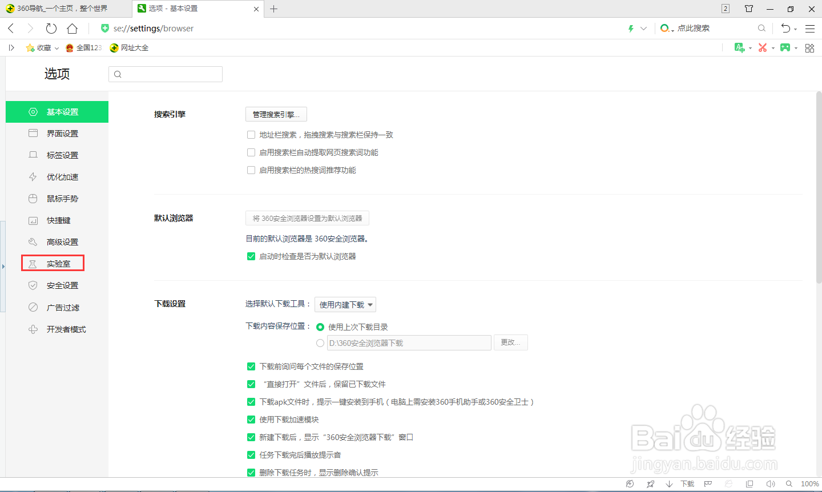Image resolution: width=822 pixels, height=492 pixels.
Task: Open the home page icon
Action: tap(72, 29)
